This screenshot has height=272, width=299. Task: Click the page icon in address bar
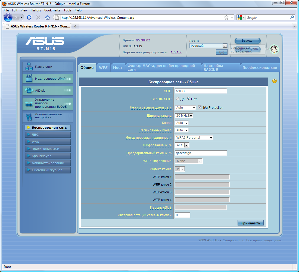pos(57,18)
